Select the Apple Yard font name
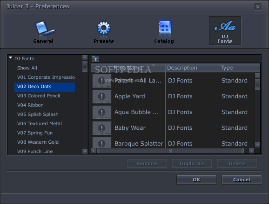 [130, 96]
